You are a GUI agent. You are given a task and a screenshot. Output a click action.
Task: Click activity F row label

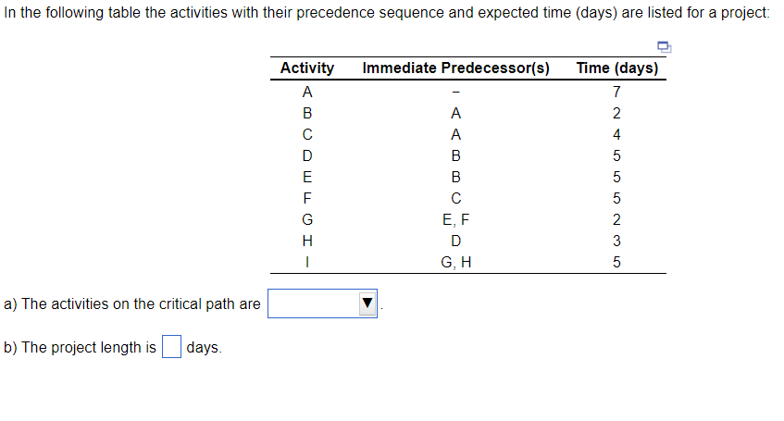point(307,199)
